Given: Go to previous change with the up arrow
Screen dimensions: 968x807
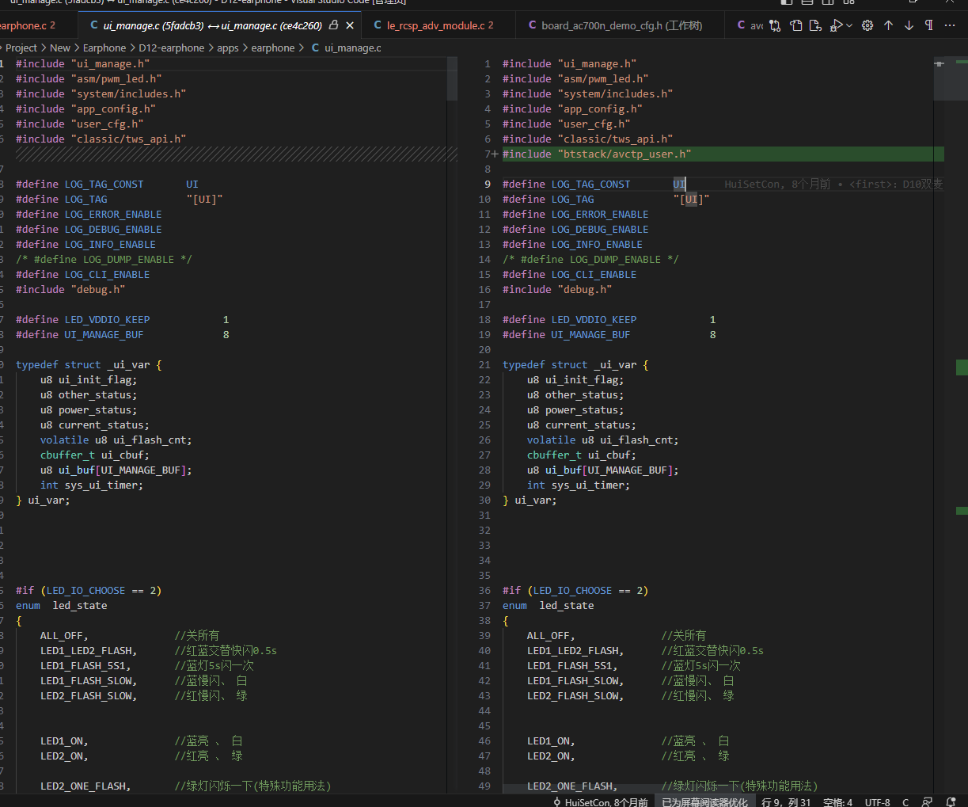Looking at the screenshot, I should click(x=888, y=25).
